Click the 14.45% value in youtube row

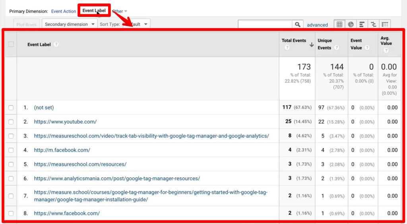[x=302, y=122]
